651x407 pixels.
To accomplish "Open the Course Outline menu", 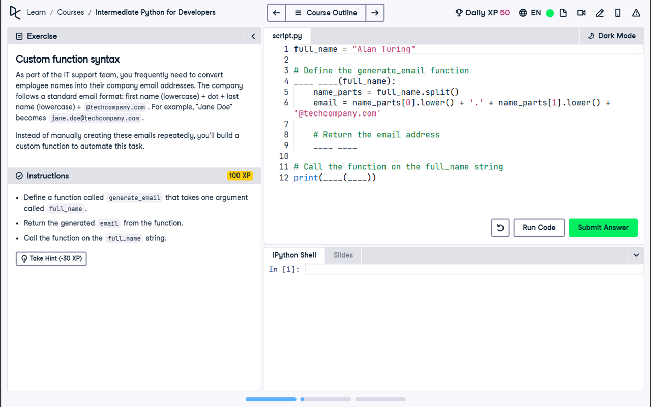I will click(325, 13).
